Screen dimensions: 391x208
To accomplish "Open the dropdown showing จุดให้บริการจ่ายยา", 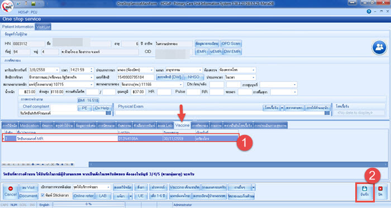I will [x=108, y=187].
